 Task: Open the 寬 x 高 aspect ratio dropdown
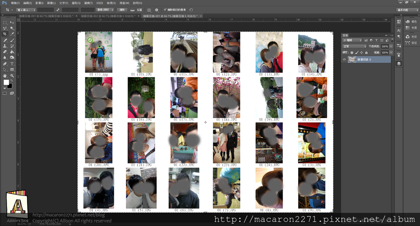click(26, 10)
